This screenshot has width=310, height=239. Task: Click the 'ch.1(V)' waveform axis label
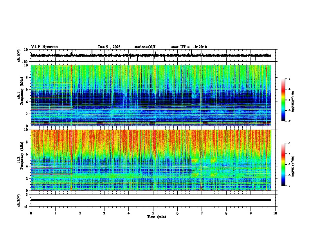point(19,55)
